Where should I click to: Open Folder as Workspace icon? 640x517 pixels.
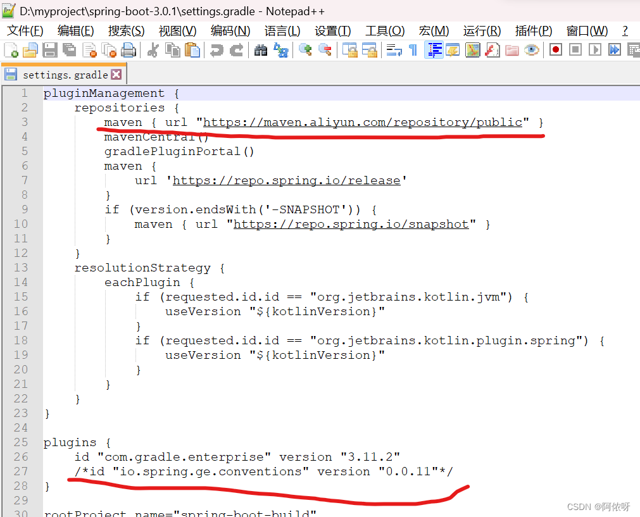(512, 50)
